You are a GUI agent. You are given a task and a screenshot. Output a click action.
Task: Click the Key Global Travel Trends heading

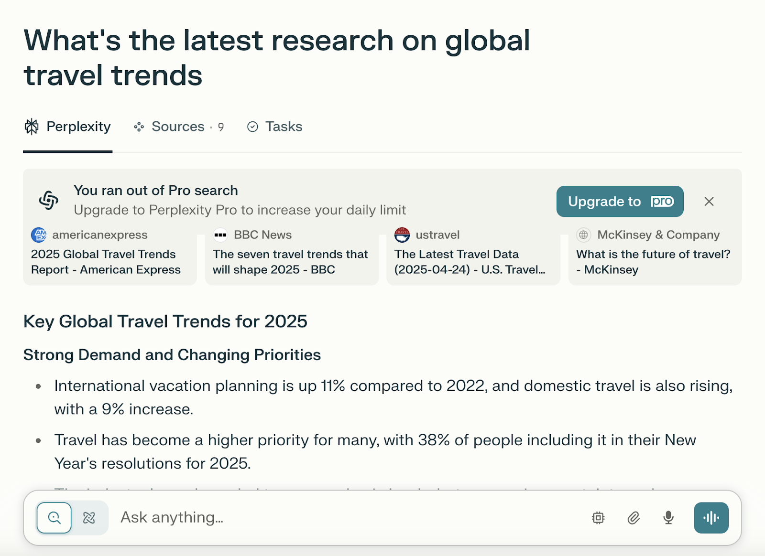point(165,321)
